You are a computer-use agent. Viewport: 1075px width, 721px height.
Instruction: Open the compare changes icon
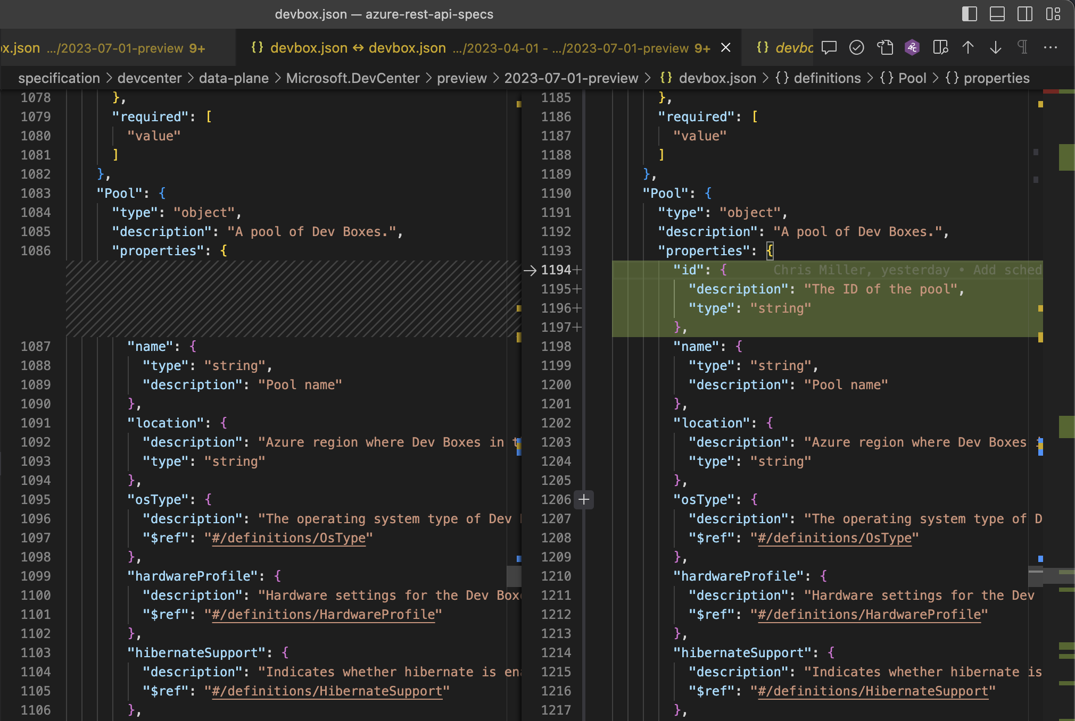pyautogui.click(x=941, y=47)
